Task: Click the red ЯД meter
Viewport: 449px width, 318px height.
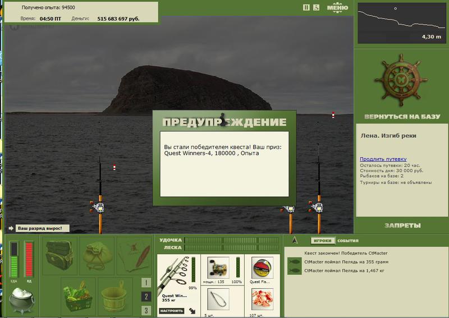Action: coord(29,260)
